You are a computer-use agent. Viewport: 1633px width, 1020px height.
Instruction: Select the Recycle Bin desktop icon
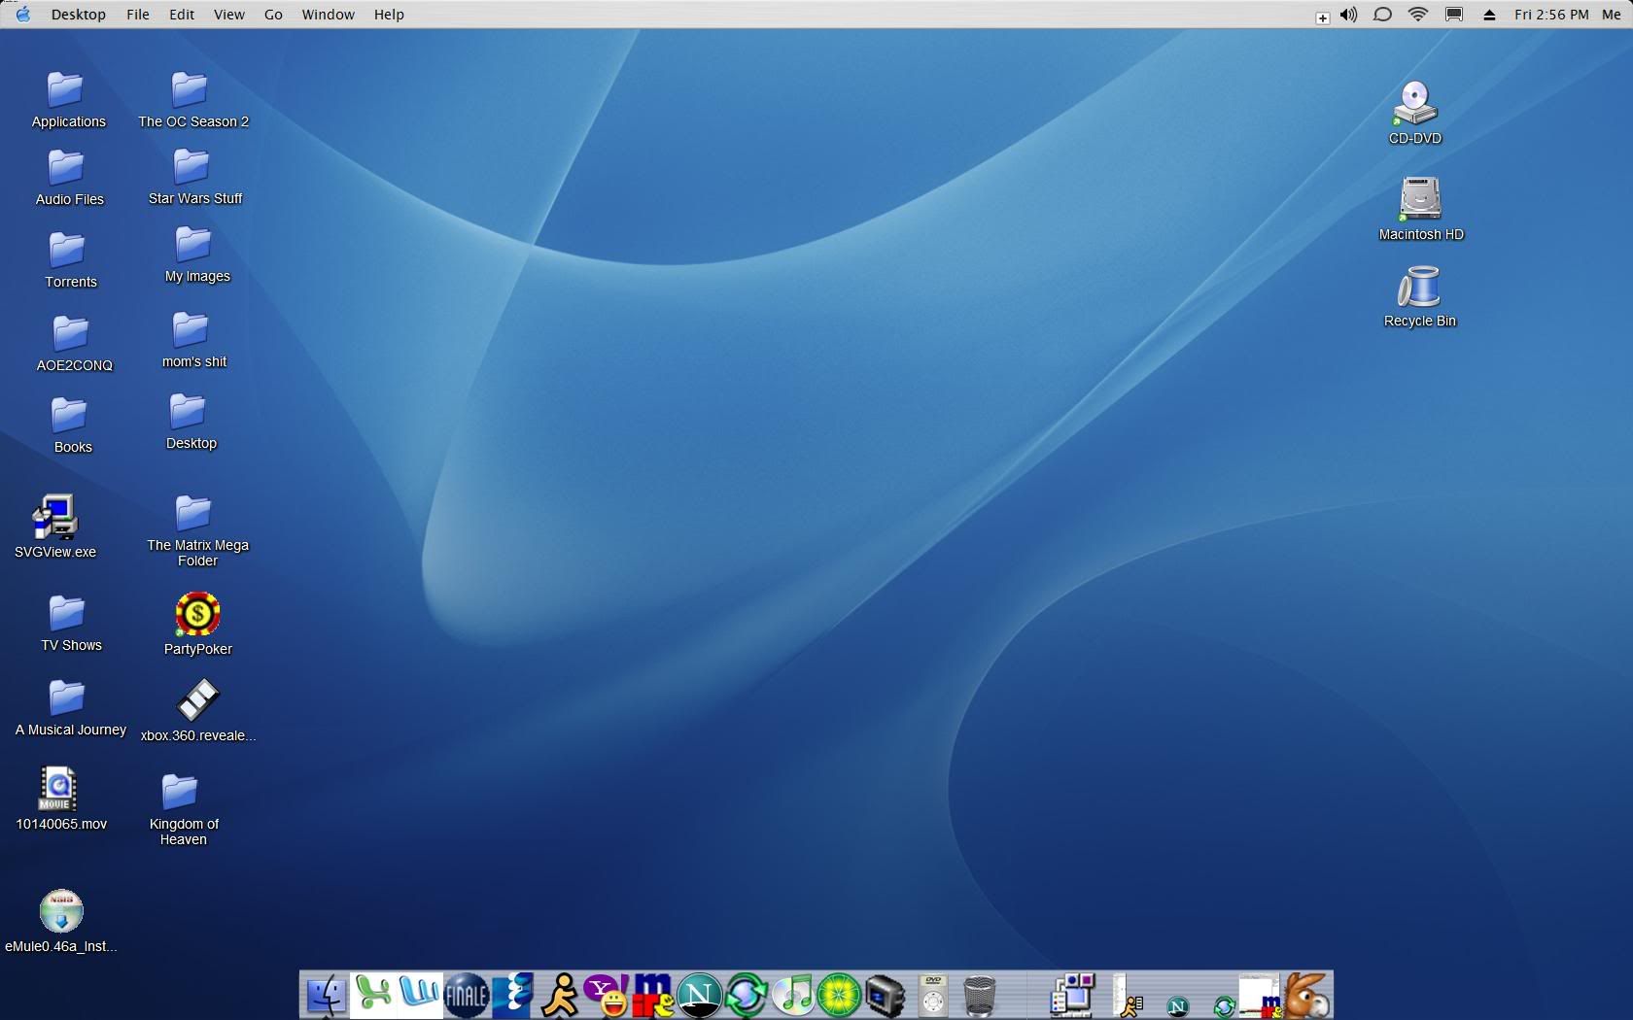pos(1419,288)
